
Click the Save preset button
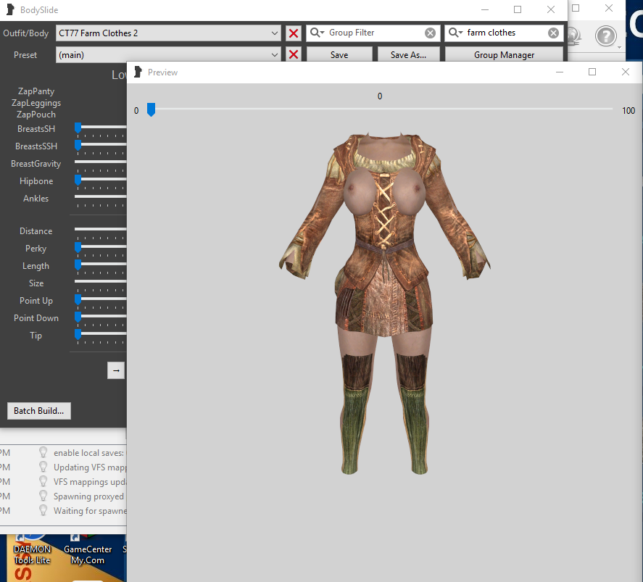click(339, 54)
